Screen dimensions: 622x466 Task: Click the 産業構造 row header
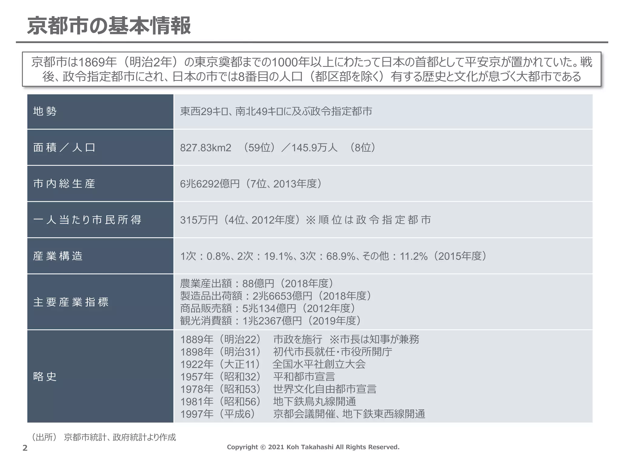[100, 256]
